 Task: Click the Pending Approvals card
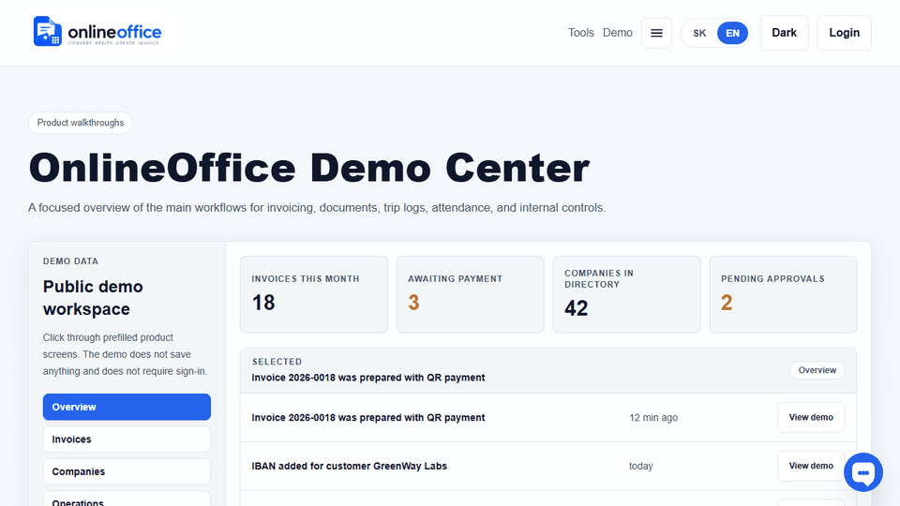(x=783, y=294)
